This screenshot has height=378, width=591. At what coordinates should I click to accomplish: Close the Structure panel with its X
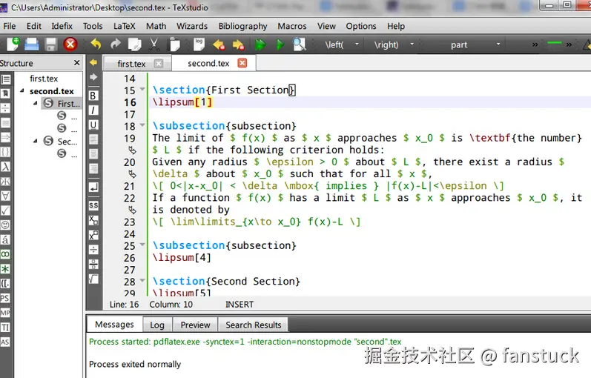[77, 62]
